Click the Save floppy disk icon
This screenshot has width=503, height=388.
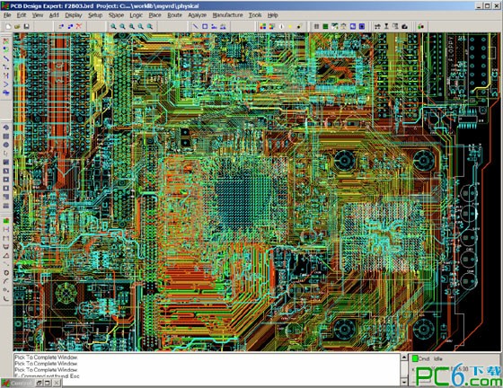point(27,27)
